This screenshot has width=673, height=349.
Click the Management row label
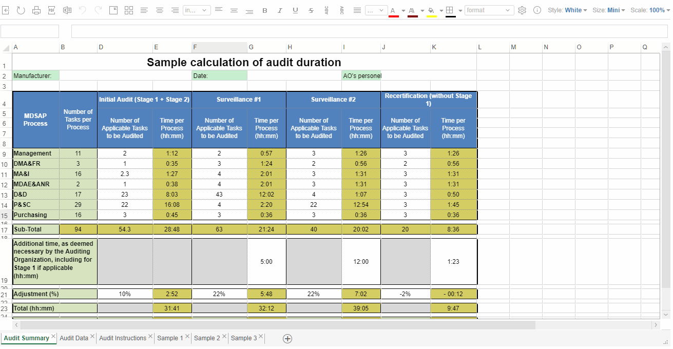pyautogui.click(x=36, y=153)
